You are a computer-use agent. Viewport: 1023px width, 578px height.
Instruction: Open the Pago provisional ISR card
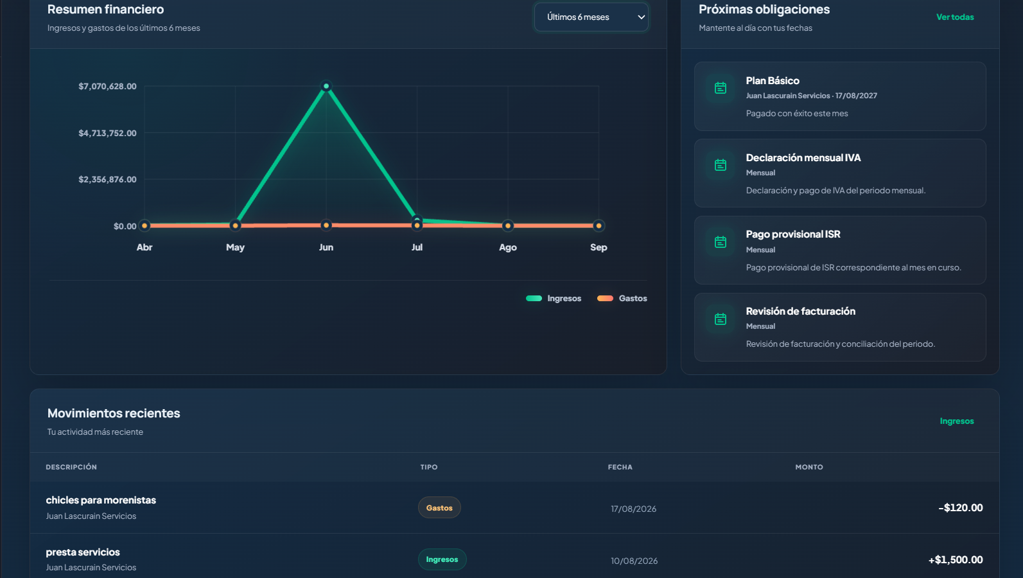pos(840,250)
